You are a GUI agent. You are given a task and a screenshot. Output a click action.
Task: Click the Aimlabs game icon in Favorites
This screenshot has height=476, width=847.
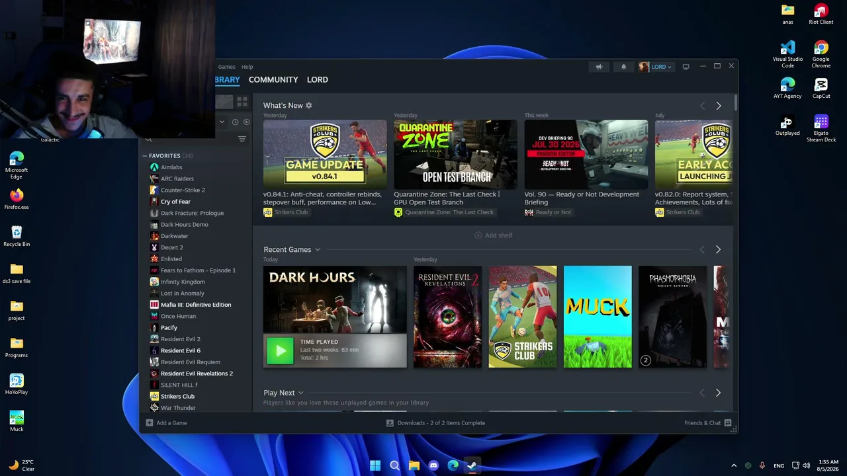point(154,167)
